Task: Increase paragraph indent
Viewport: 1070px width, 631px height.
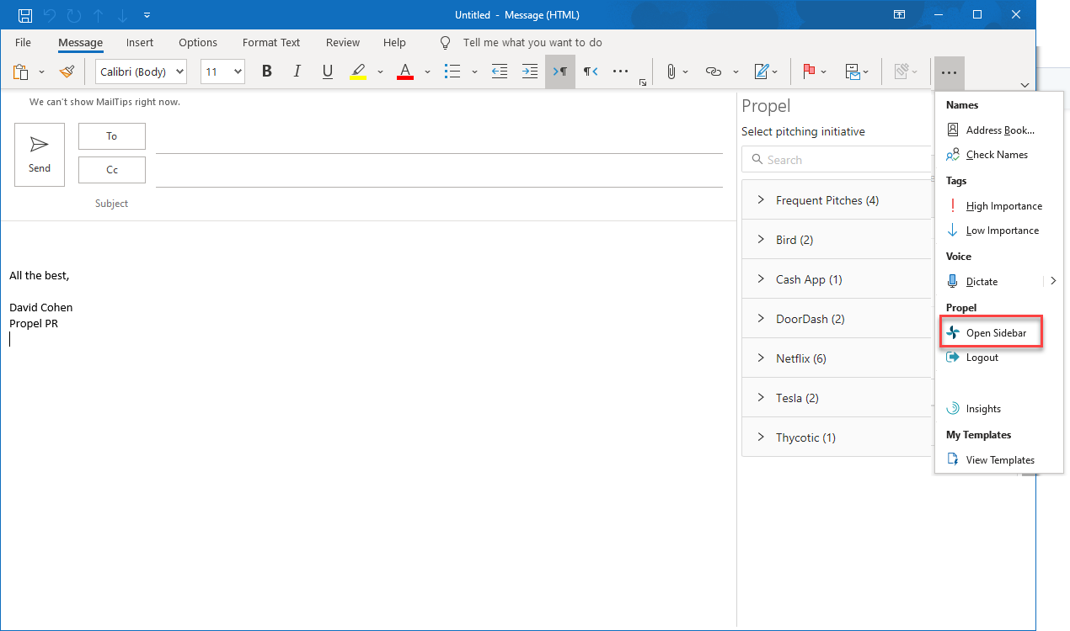Action: [x=530, y=72]
